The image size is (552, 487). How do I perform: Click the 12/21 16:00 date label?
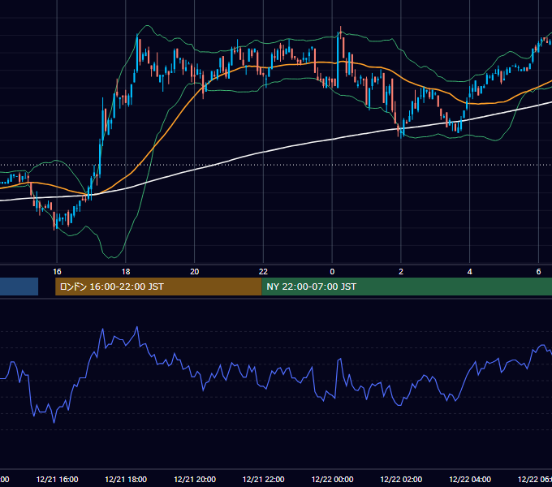(x=57, y=479)
